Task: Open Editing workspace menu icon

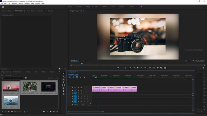Action: pos(92,7)
